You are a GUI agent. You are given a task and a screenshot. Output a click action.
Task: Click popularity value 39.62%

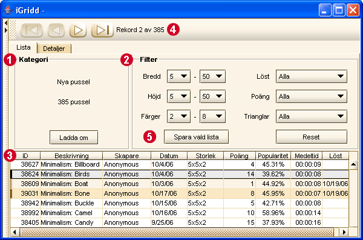[x=273, y=174]
